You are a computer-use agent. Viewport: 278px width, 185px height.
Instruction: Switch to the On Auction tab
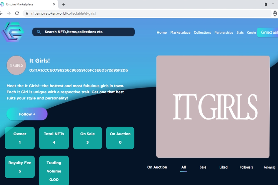click(x=157, y=167)
